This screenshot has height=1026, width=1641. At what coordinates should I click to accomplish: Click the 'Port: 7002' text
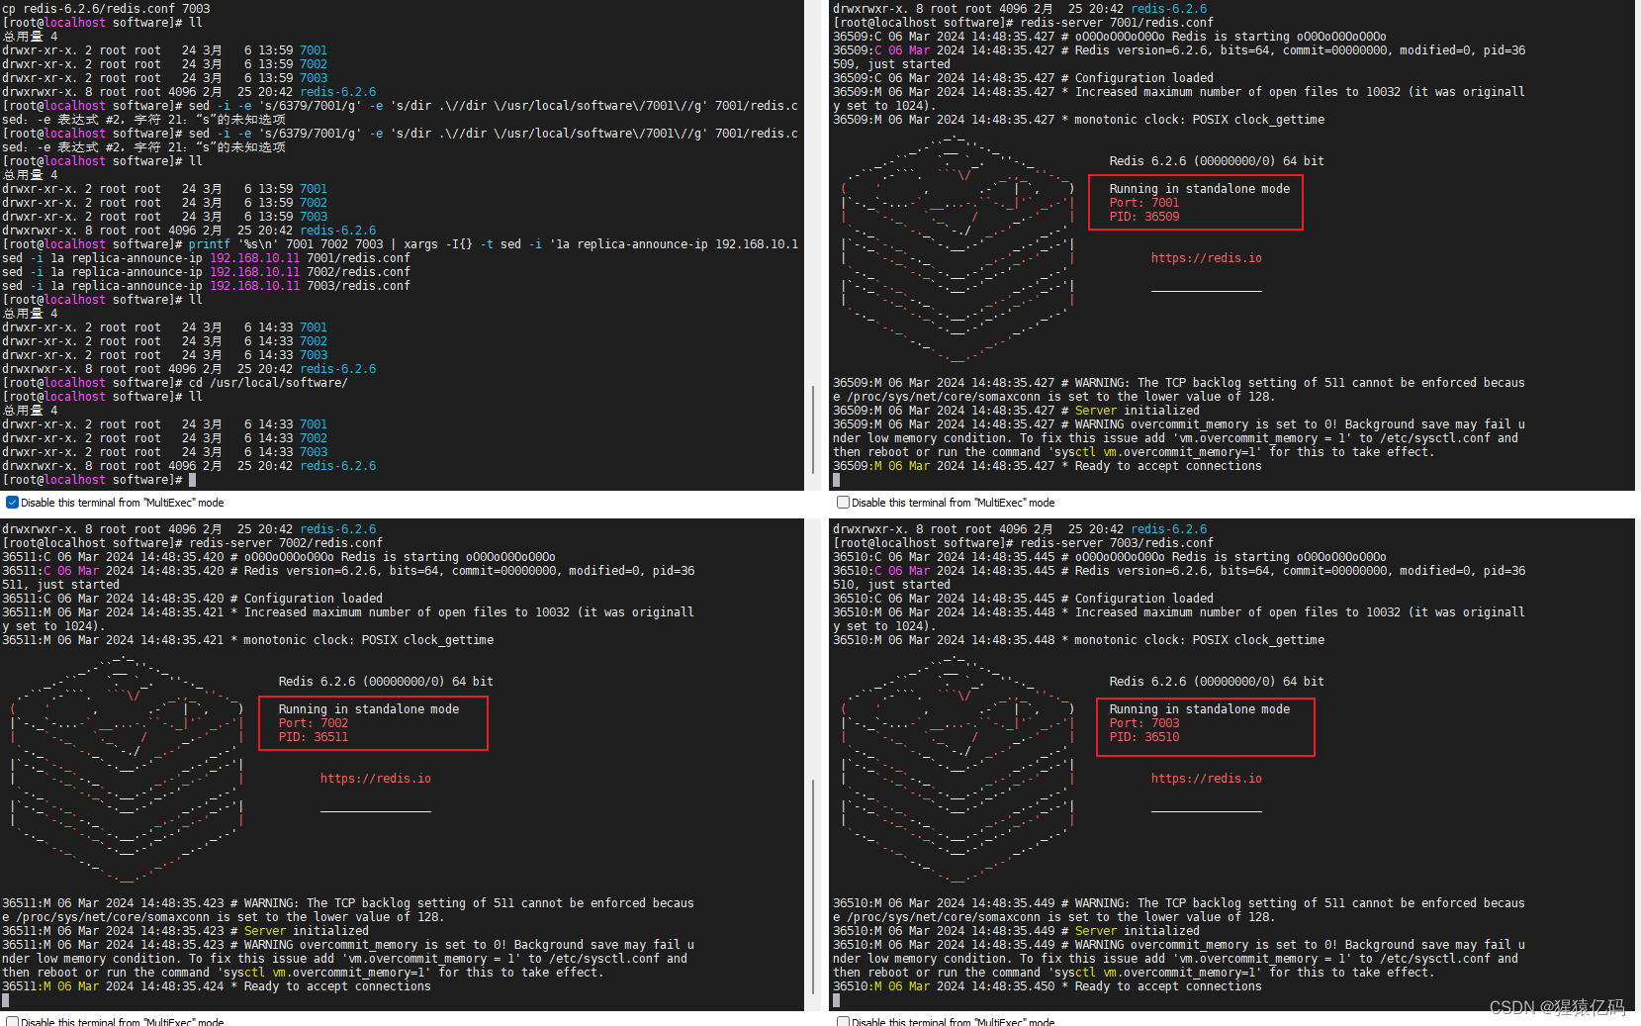pyautogui.click(x=313, y=723)
